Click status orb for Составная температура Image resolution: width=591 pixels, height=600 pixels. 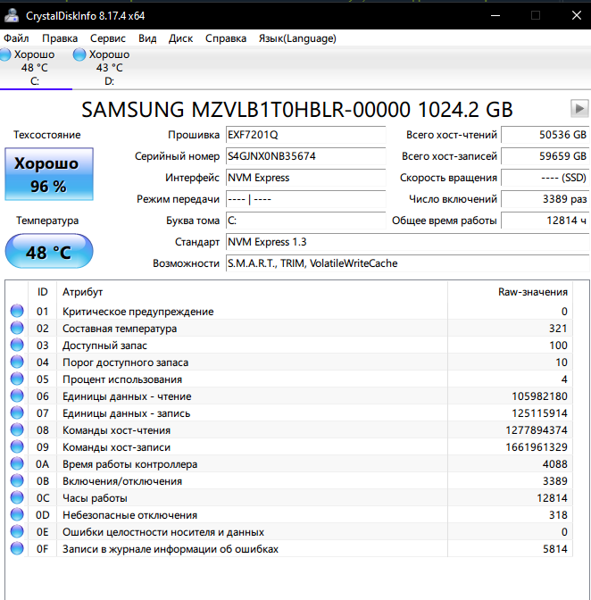[x=17, y=328]
